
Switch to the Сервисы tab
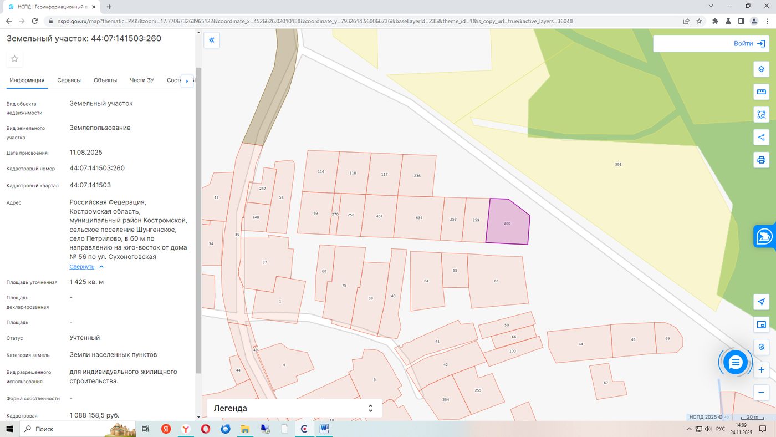coord(69,80)
